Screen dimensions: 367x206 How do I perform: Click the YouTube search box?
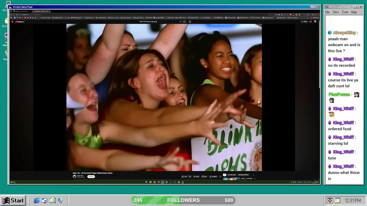[x=159, y=21]
